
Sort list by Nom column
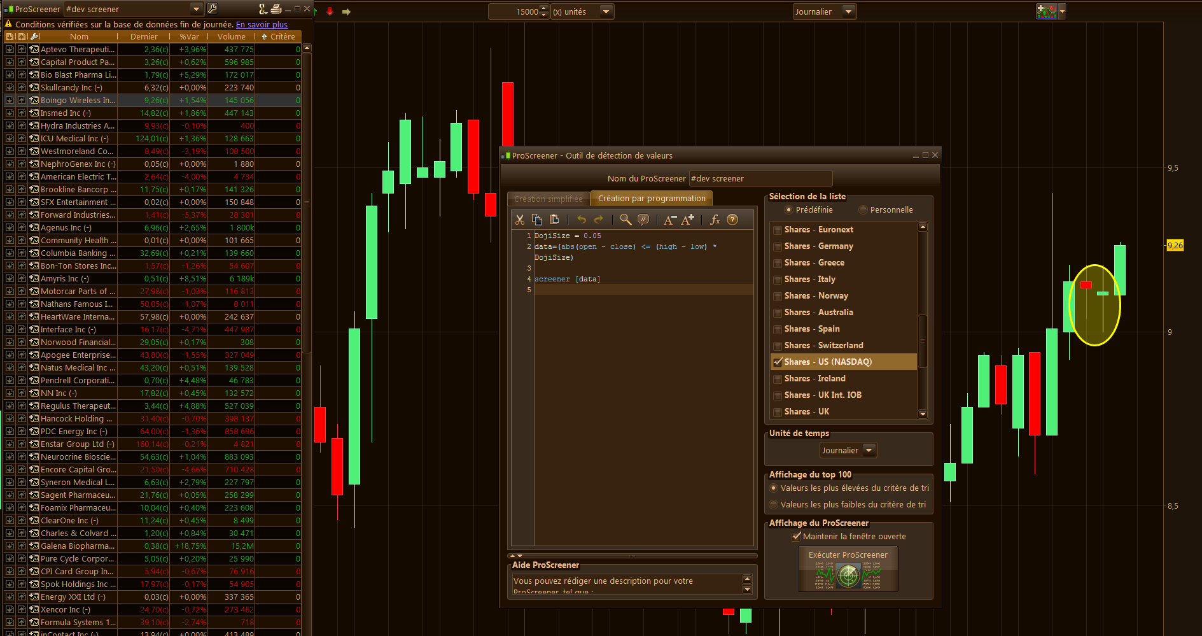(79, 37)
